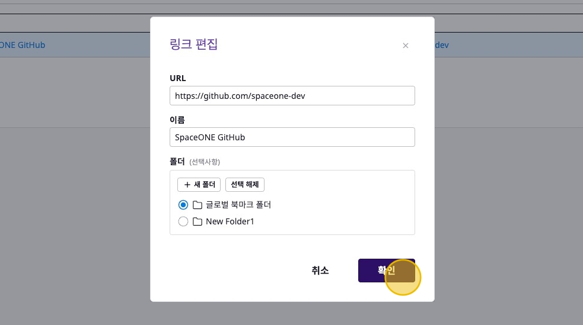This screenshot has height=325, width=583.
Task: Focus the 이름 field containing SpaceONE GitHub
Action: tap(292, 137)
